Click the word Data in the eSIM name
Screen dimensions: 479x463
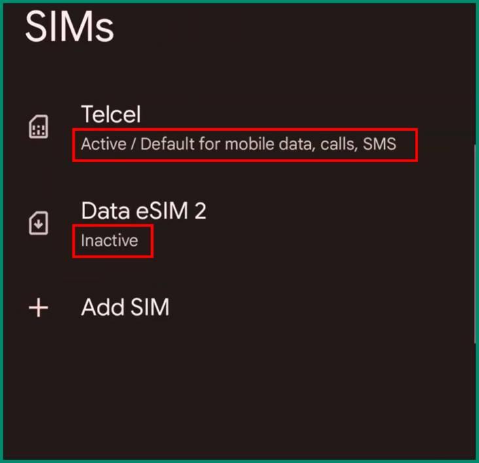pos(105,211)
